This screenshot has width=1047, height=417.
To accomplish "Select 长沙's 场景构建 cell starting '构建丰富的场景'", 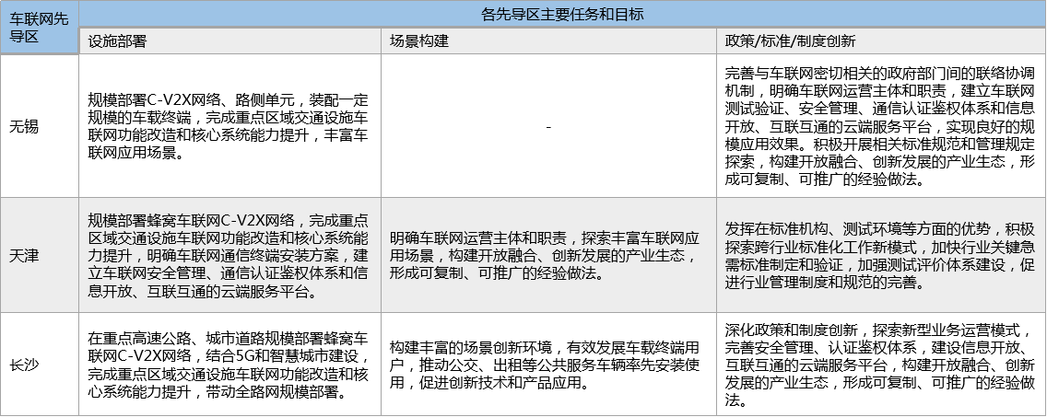I will (x=547, y=365).
